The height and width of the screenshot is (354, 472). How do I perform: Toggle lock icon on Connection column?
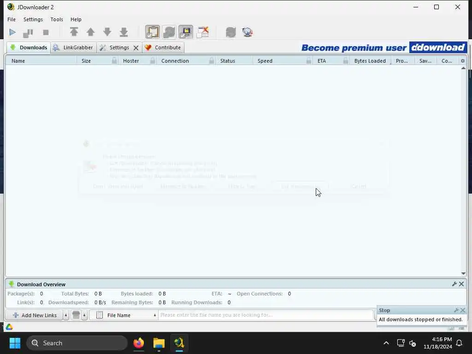click(x=212, y=60)
